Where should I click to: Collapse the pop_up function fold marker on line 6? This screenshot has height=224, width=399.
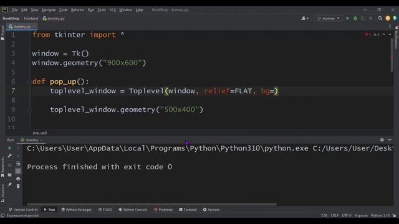coord(29,82)
